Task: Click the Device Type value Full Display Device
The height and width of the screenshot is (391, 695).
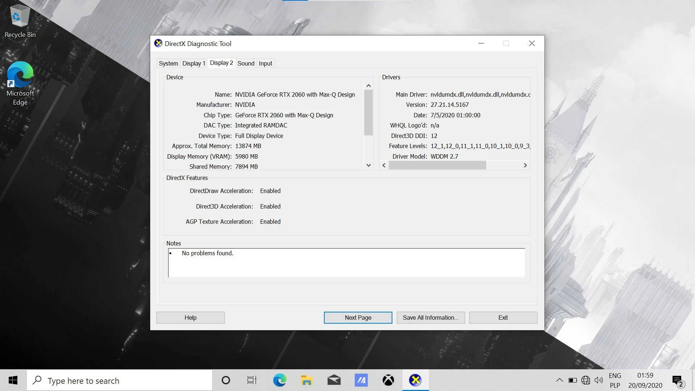Action: 259,136
